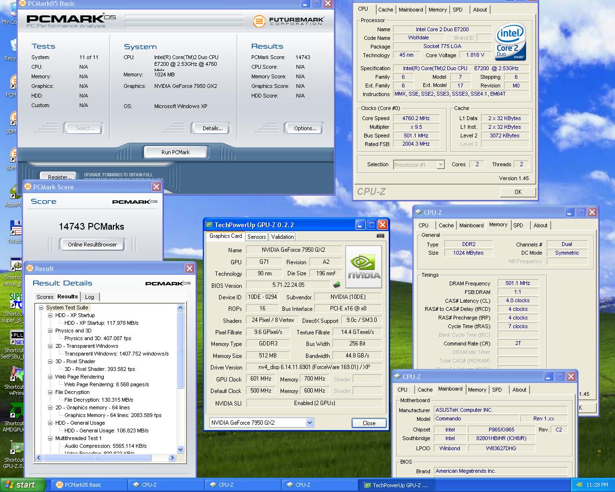615x492 pixels.
Task: Click the CPU-Z Memory window title icon
Action: [x=418, y=212]
